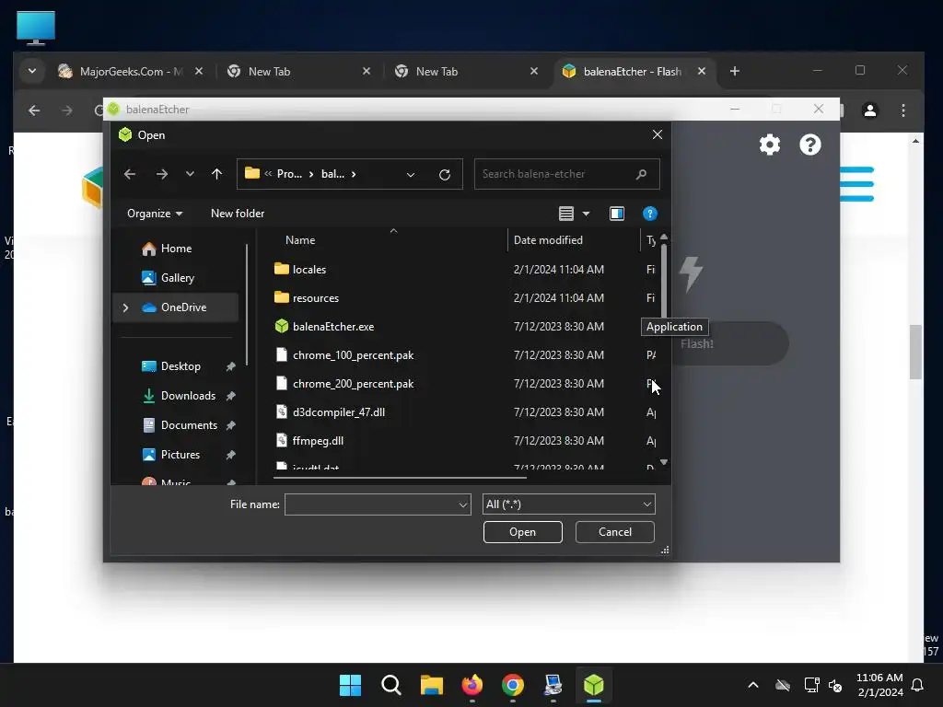This screenshot has height=707, width=943.
Task: Click Chrome back arrow
Action: (34, 110)
